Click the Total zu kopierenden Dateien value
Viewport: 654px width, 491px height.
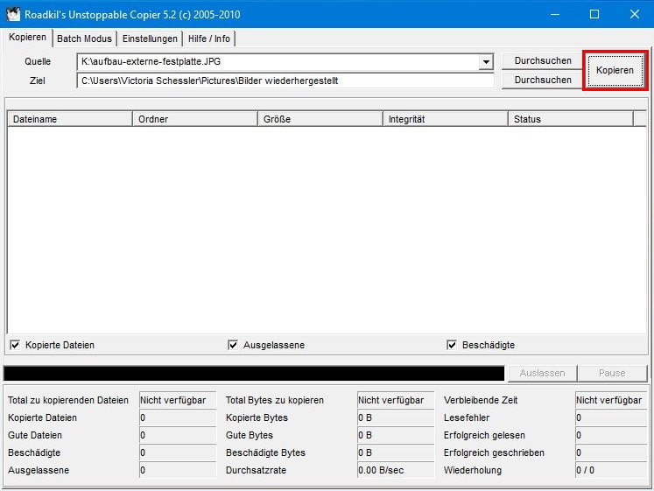tap(178, 400)
